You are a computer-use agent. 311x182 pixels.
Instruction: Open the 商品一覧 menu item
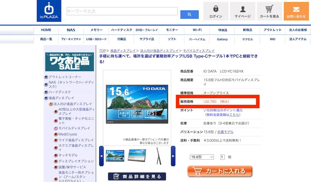pos(46,39)
